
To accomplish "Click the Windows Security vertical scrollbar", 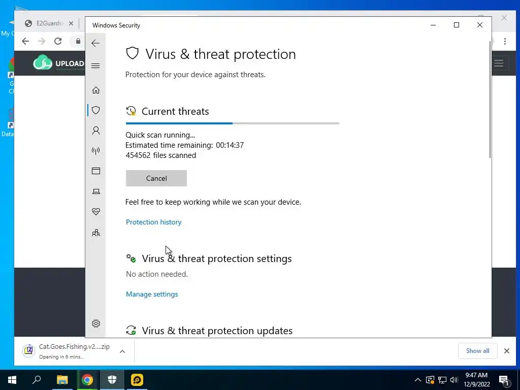I will point(490,100).
